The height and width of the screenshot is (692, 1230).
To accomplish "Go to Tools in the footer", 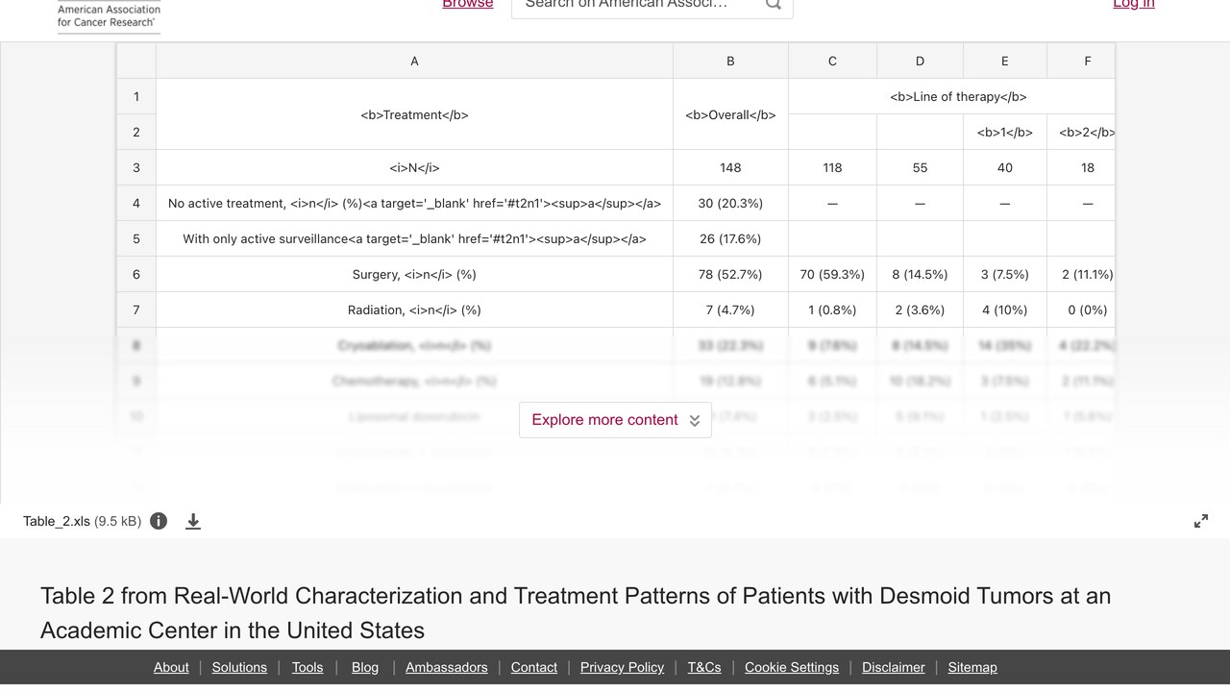I will pos(307,667).
